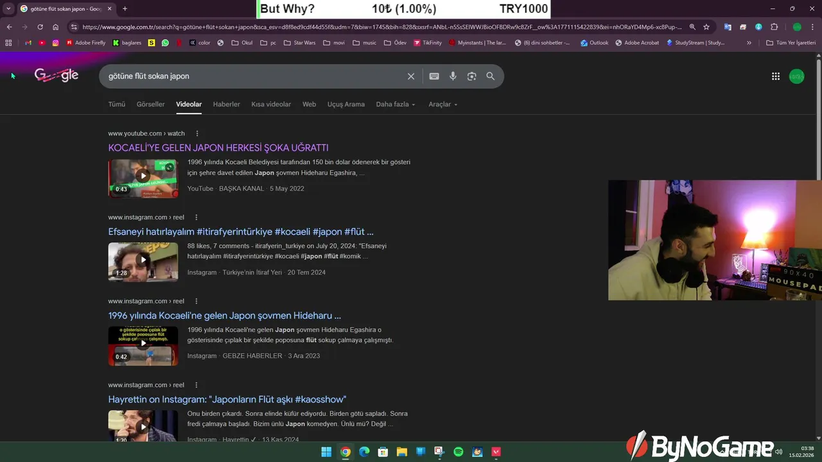Open YouTube bookmark icon
The image size is (822, 462).
(42, 43)
